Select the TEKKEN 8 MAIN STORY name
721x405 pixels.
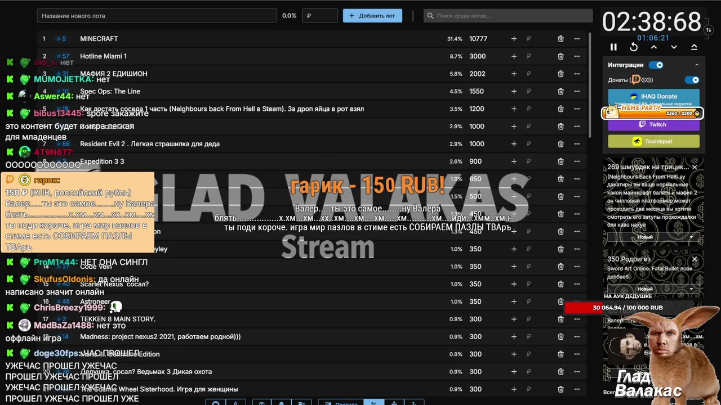point(118,319)
